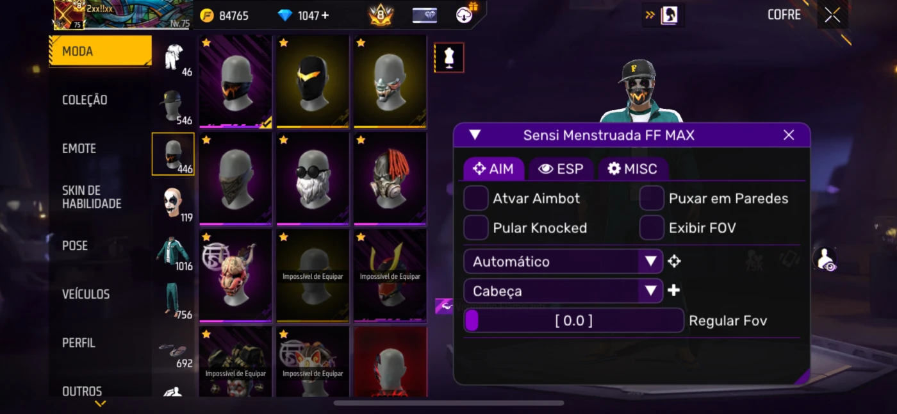
Task: Open the mannequin outfit preview icon
Action: coord(449,58)
